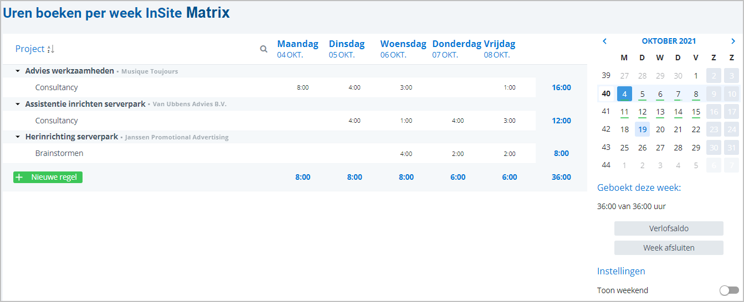Click the Project column header
Viewport: 744px width, 302px height.
[30, 49]
